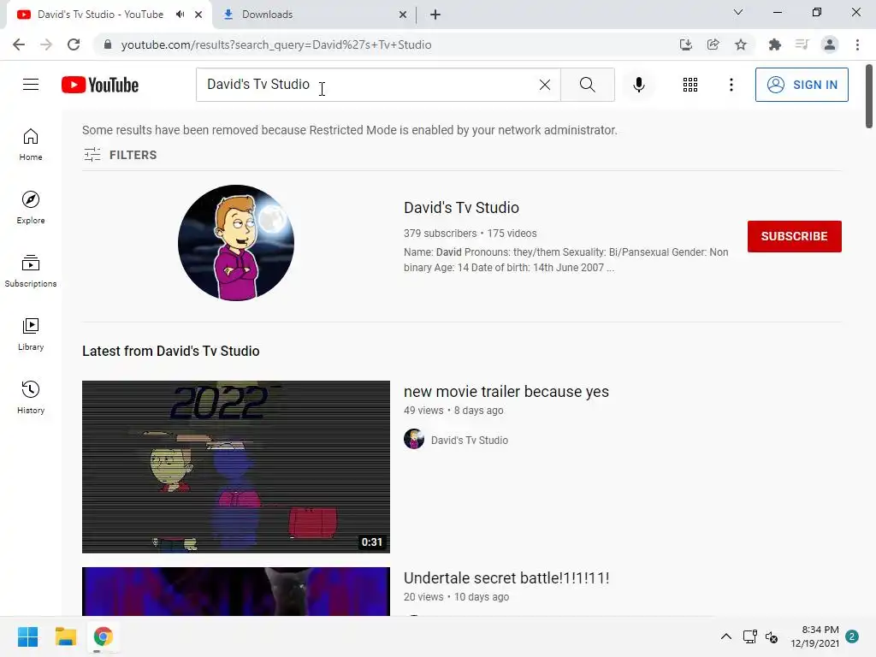Click 'Latest from David's Tv Studio' heading
Image resolution: width=876 pixels, height=657 pixels.
(x=171, y=351)
